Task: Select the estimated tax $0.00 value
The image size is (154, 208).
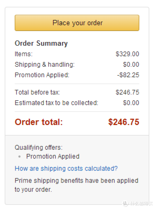Action: pyautogui.click(x=131, y=103)
